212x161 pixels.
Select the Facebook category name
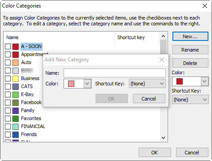pos(31,102)
